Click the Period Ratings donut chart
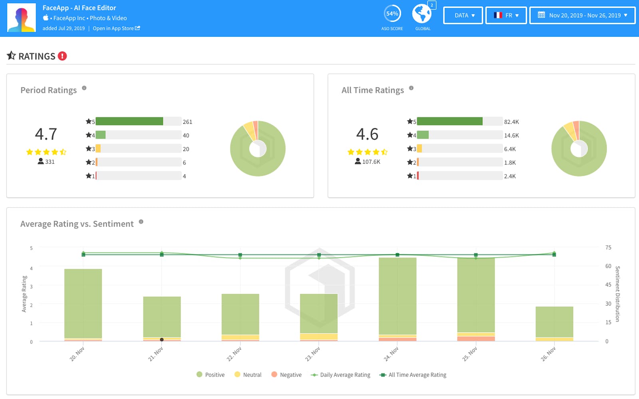 click(258, 149)
